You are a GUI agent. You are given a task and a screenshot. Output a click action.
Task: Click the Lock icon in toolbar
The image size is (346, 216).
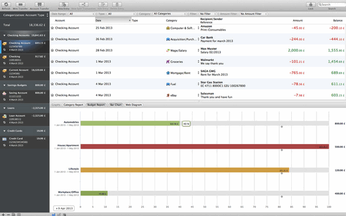311,5
